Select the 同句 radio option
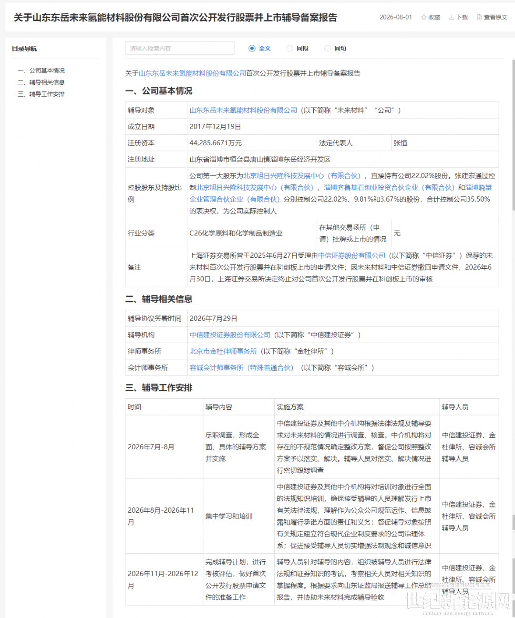The image size is (515, 618). click(327, 48)
